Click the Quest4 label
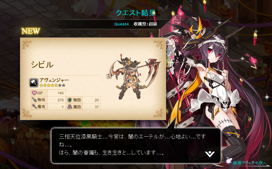The image size is (272, 169). [121, 24]
